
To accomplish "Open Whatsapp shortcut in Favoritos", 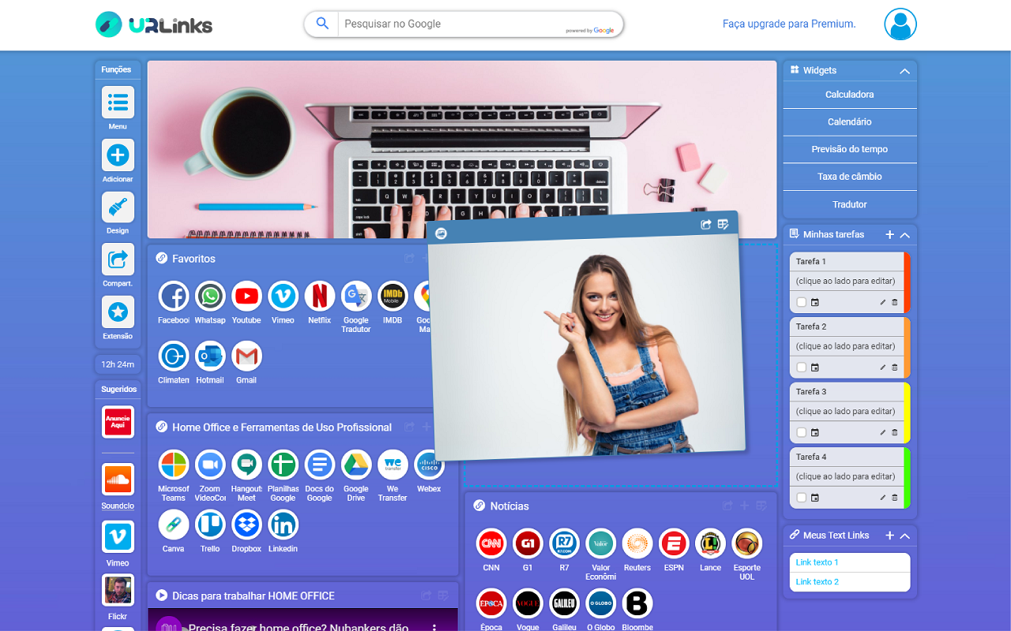I will tap(210, 297).
